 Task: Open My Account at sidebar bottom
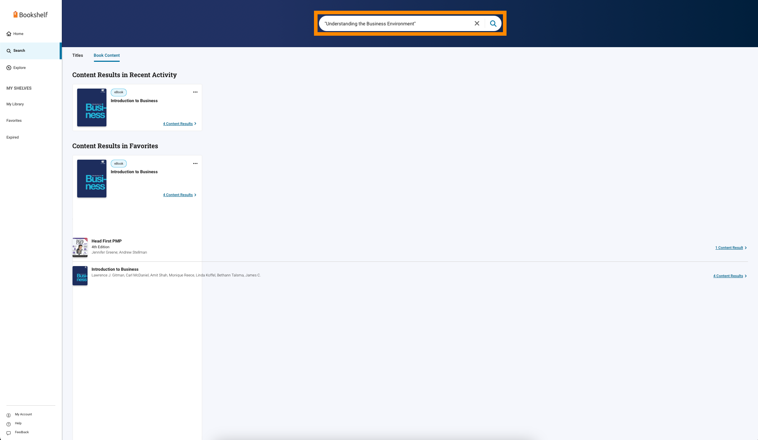coord(23,415)
